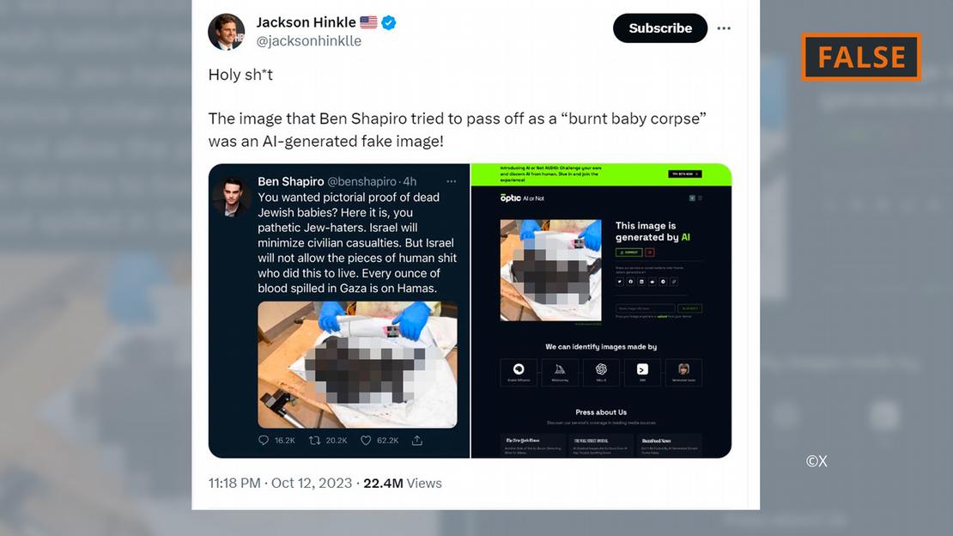Like the Shapiro tweet with 62.2K heart

(x=366, y=440)
